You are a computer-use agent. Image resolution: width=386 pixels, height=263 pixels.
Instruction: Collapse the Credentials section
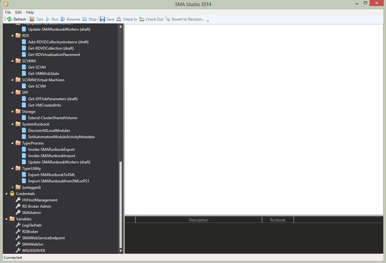[7, 194]
